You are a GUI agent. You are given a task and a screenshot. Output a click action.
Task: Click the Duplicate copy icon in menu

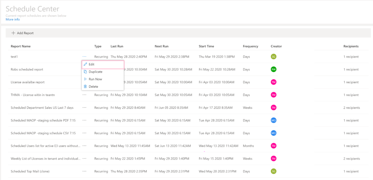(x=85, y=72)
